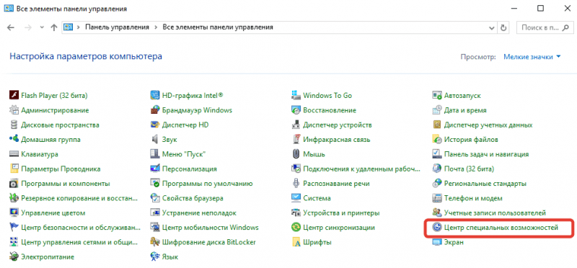The height and width of the screenshot is (268, 577).
Task: Open the Шрифты icon
Action: click(x=296, y=242)
